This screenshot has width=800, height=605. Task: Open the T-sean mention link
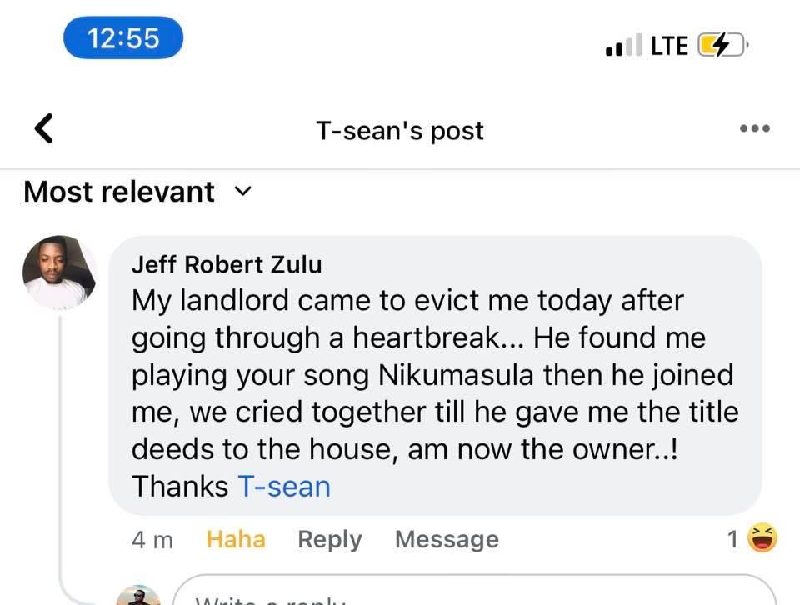pos(284,486)
